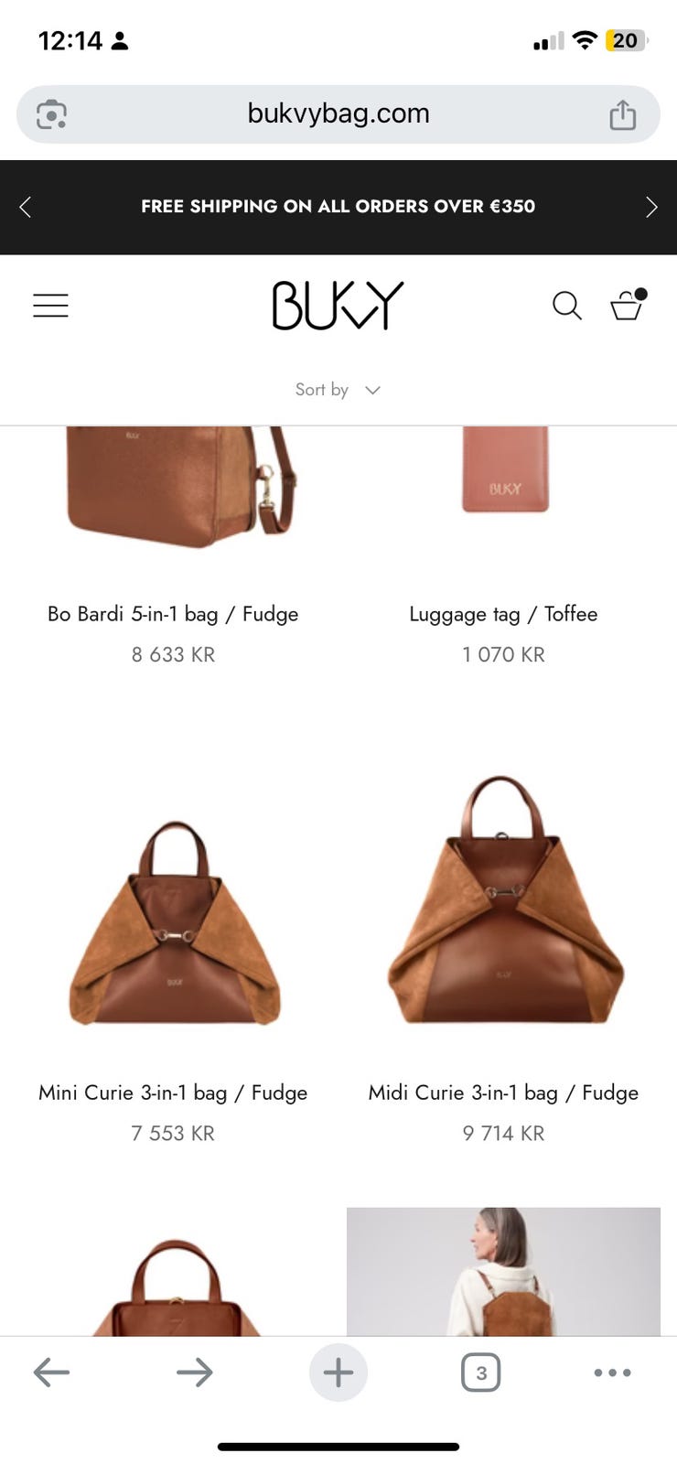Open photo of woman wearing backpack

503,1272
